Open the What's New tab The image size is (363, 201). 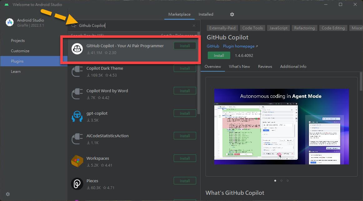click(239, 67)
